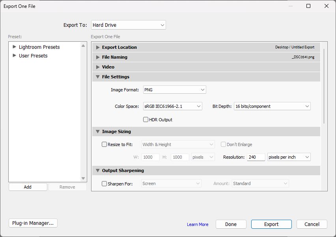Select the Lightroom Presets label

pos(39,47)
